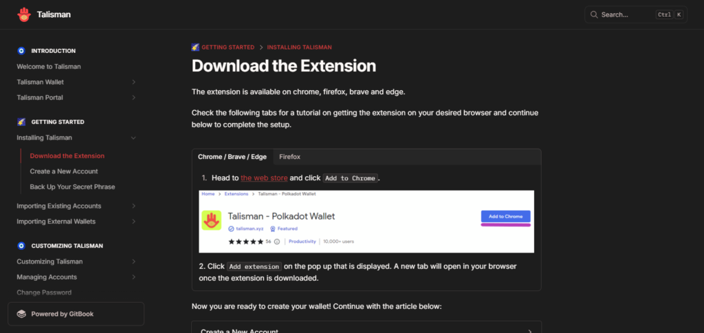The image size is (704, 333).
Task: Click the search magnifier icon
Action: pos(594,15)
